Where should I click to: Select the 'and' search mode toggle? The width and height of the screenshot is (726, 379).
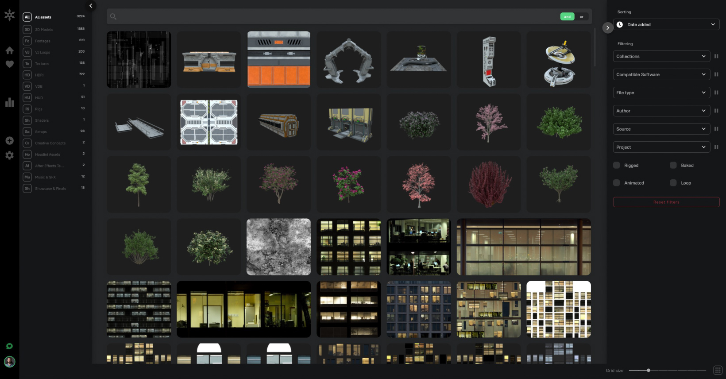coord(568,16)
